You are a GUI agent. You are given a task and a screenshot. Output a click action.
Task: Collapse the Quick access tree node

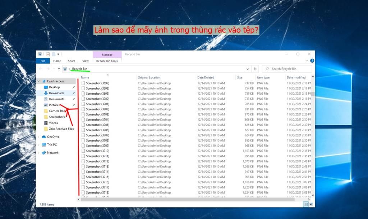coord(39,81)
